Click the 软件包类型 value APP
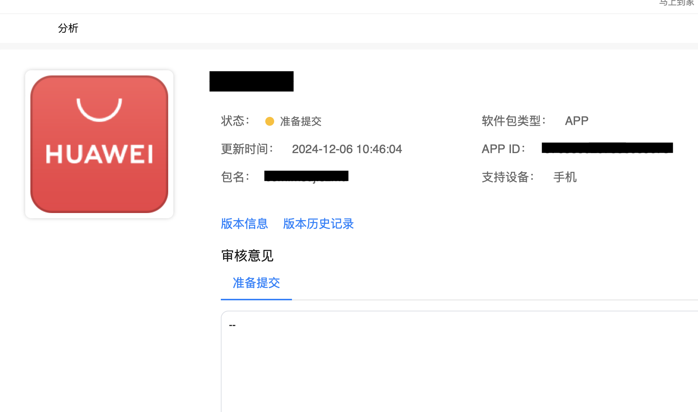The width and height of the screenshot is (698, 412). tap(576, 121)
